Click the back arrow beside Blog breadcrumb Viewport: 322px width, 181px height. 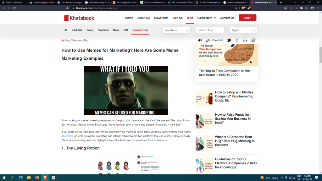click(x=63, y=41)
